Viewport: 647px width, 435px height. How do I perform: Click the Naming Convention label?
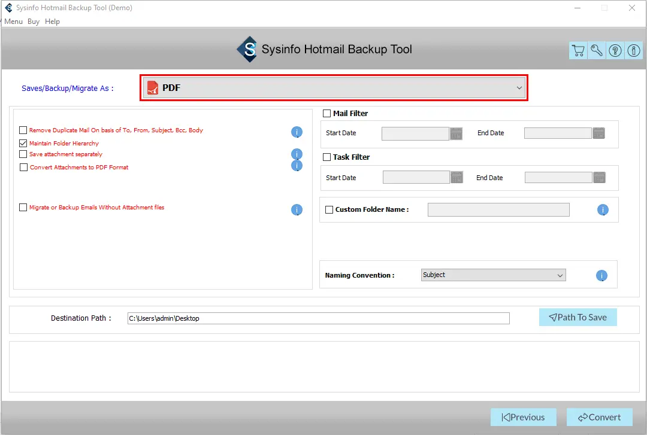359,275
